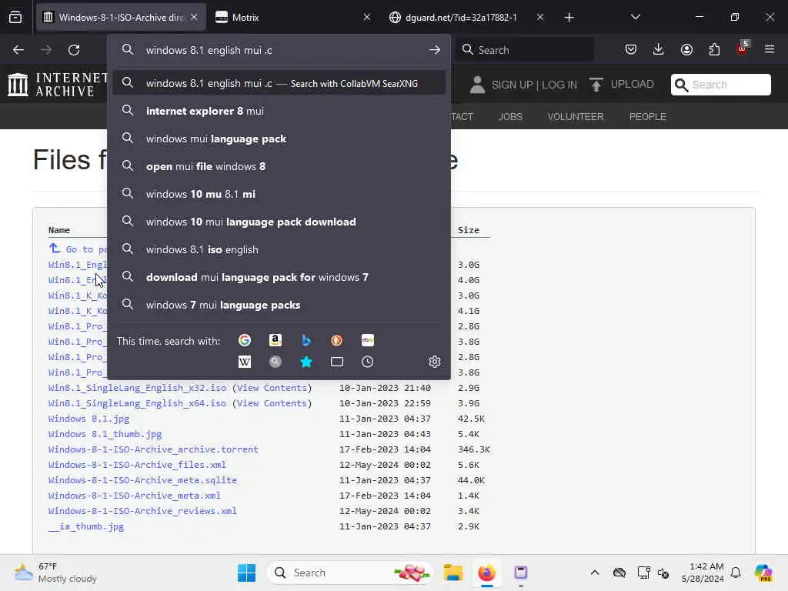Open Win8.1_SingleLang_English_x32.iso link
The image size is (788, 591).
coord(137,388)
